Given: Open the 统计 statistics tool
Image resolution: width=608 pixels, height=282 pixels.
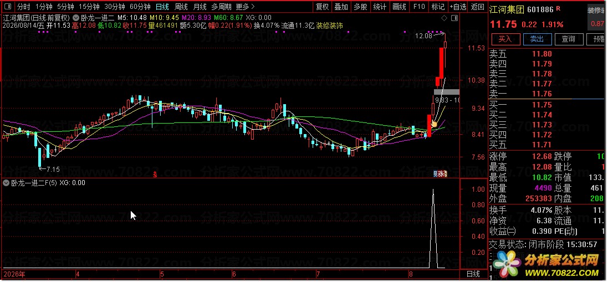Looking at the screenshot, I should pyautogui.click(x=380, y=7).
